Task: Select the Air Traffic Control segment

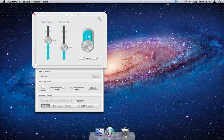Action: (86, 106)
